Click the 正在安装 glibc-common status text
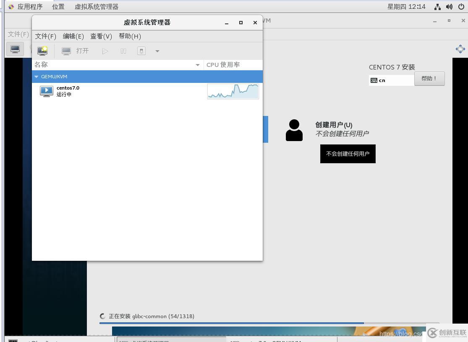This screenshot has height=342, width=468. point(152,316)
